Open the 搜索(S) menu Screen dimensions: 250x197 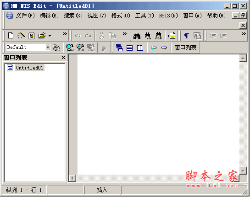(x=73, y=16)
